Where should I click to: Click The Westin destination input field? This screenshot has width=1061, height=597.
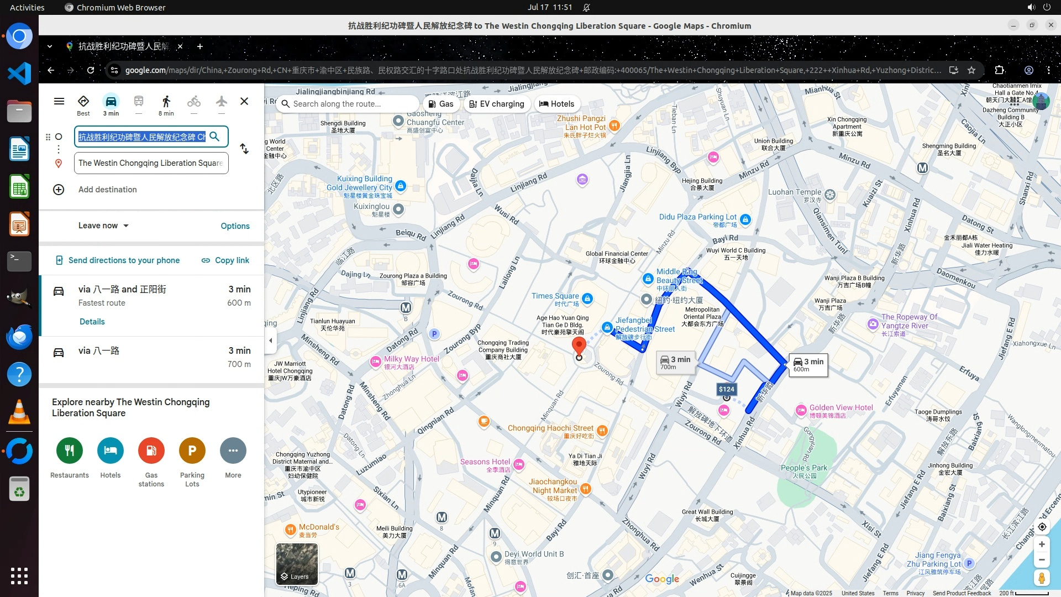[x=151, y=163]
